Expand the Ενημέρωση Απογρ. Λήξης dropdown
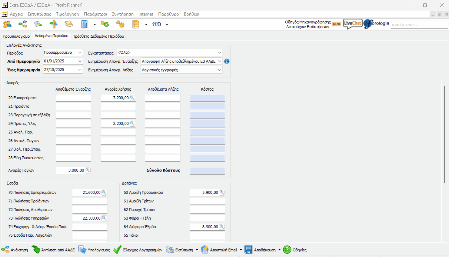The image size is (449, 257). click(x=219, y=70)
